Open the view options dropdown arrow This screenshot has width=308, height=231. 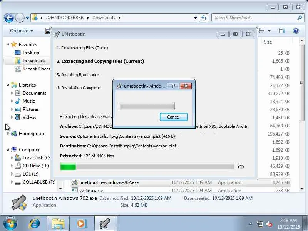coord(269,31)
